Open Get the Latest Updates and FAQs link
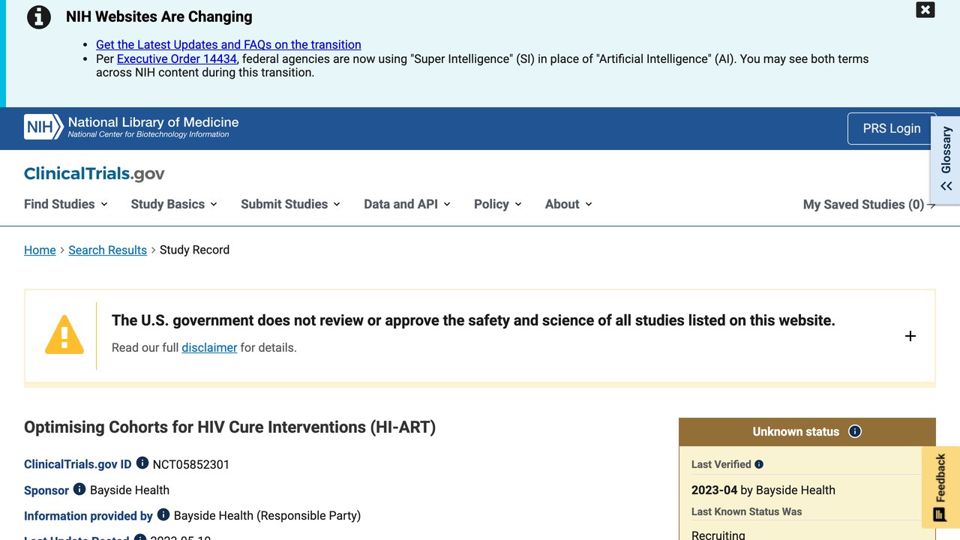 tap(229, 45)
